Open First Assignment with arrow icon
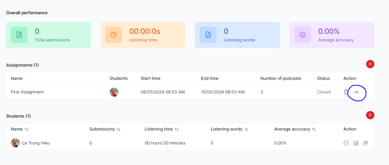This screenshot has width=389, height=165. click(356, 92)
